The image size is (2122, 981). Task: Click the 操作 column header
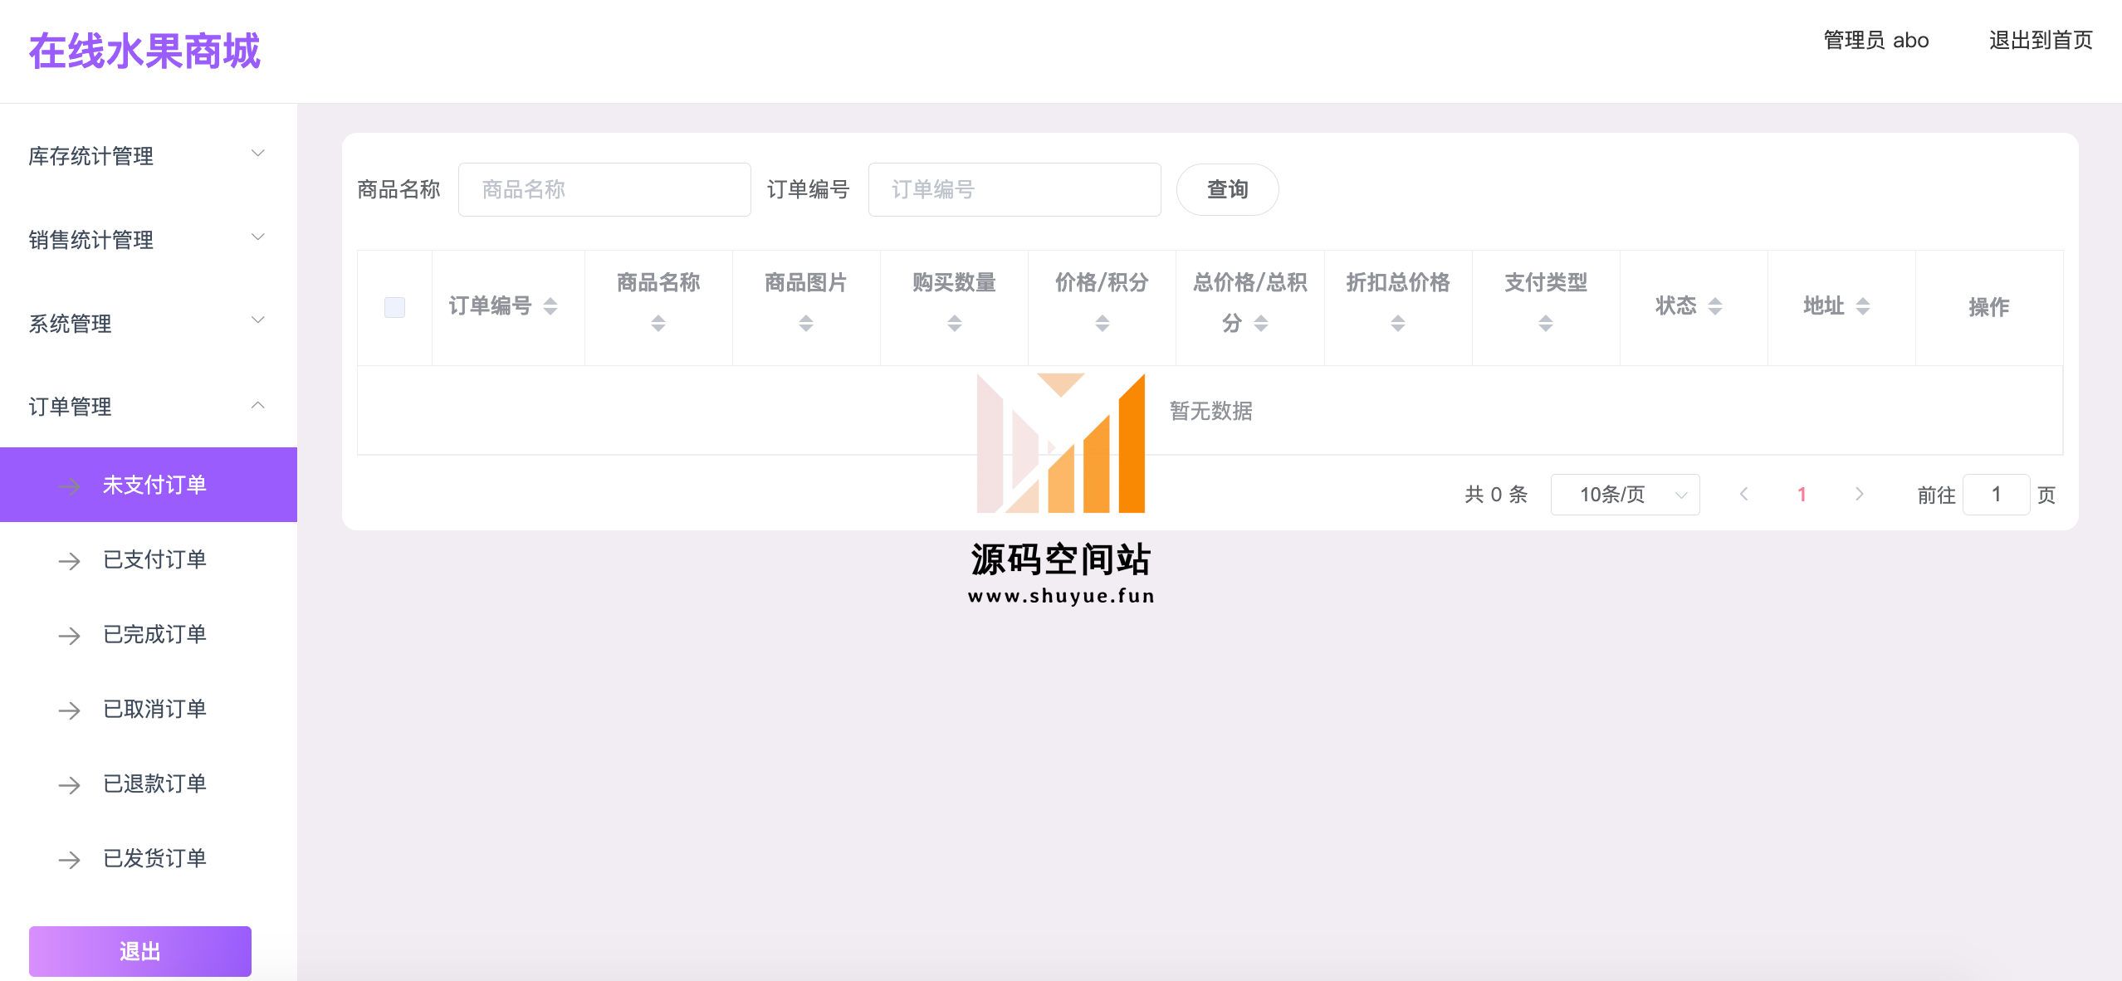pos(1989,307)
